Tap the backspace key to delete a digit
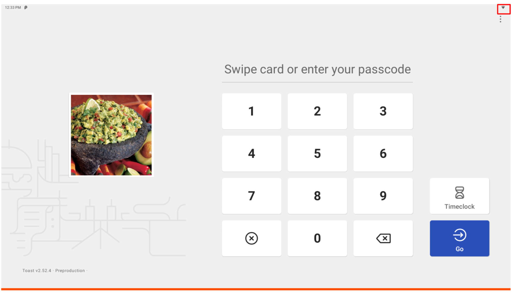The width and height of the screenshot is (515, 294). 383,238
